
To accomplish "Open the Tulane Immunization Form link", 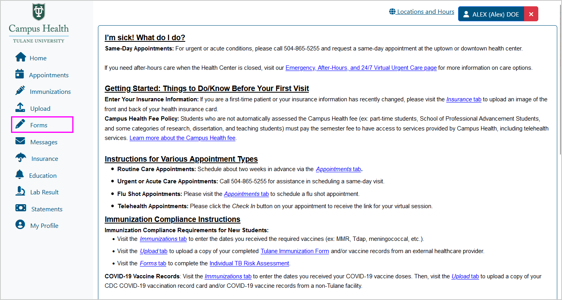I will coord(295,251).
